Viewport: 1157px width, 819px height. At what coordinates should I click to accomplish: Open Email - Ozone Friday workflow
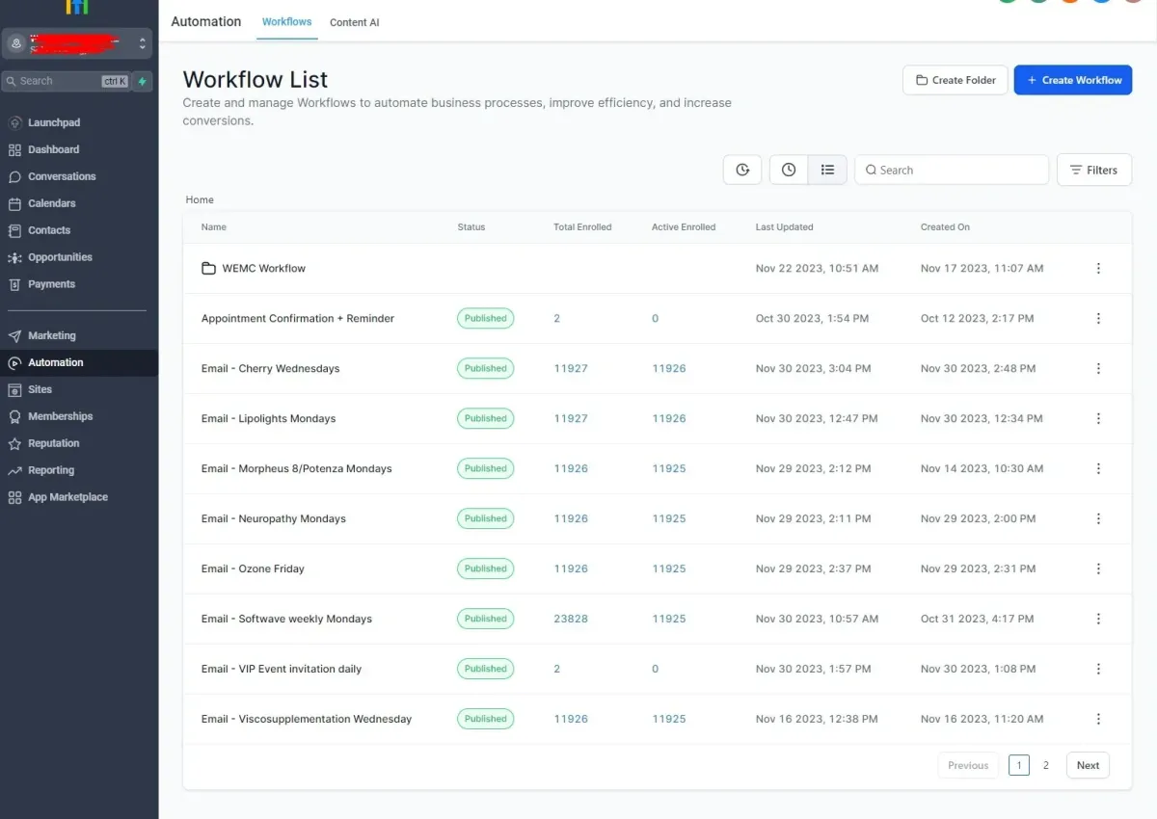(253, 568)
